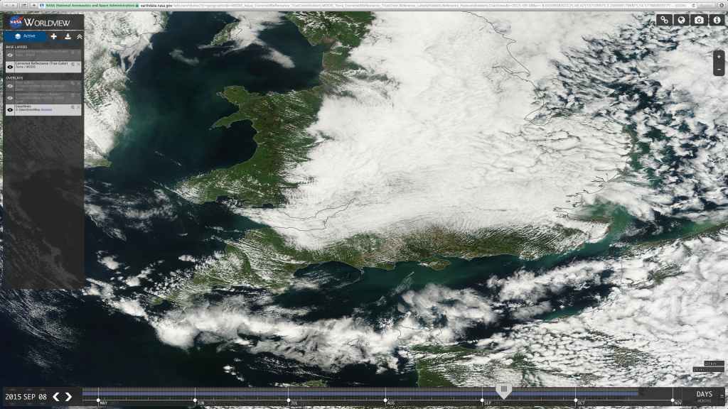Image resolution: width=728 pixels, height=409 pixels.
Task: Go to the next day
Action: [69, 396]
